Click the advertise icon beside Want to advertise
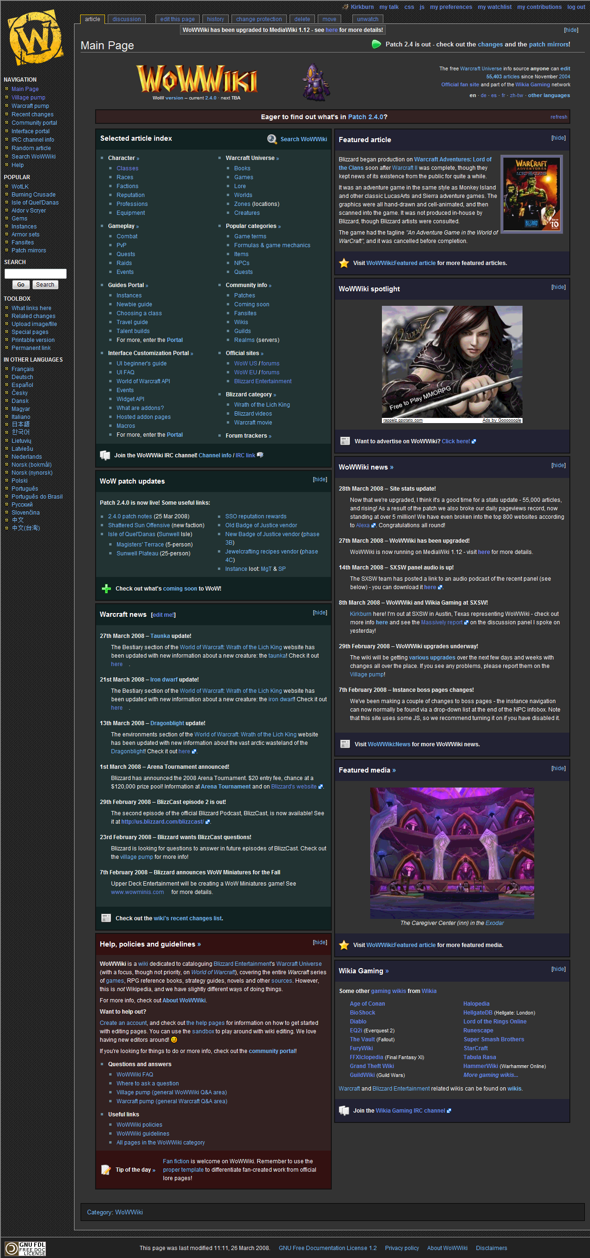Screen dimensions: 590x1258 pyautogui.click(x=345, y=441)
